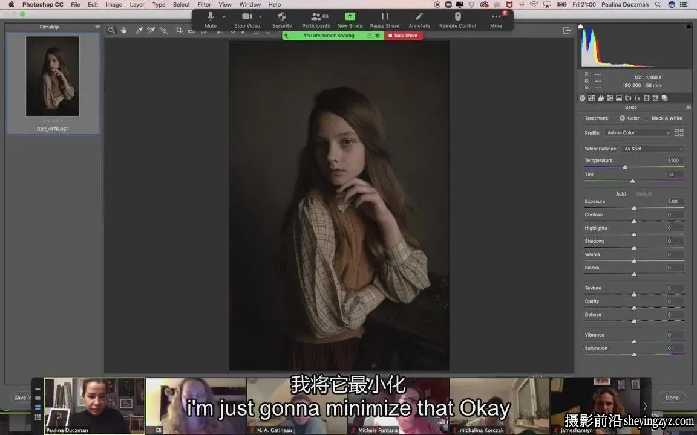Open the Basic panel options menu
The width and height of the screenshot is (697, 435).
(x=689, y=107)
